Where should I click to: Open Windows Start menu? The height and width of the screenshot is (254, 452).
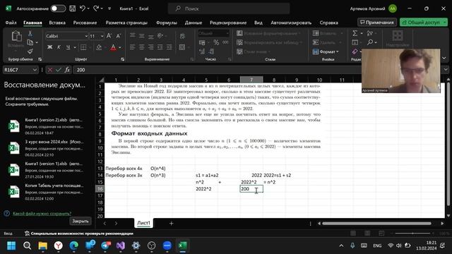11,246
